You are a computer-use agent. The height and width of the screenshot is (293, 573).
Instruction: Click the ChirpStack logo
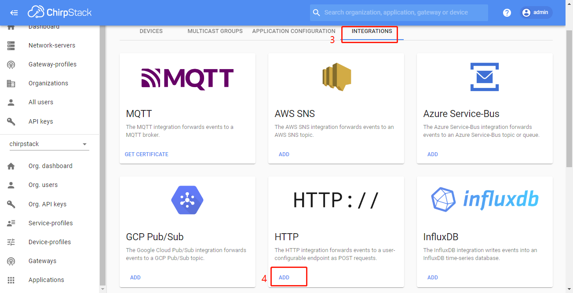point(60,12)
